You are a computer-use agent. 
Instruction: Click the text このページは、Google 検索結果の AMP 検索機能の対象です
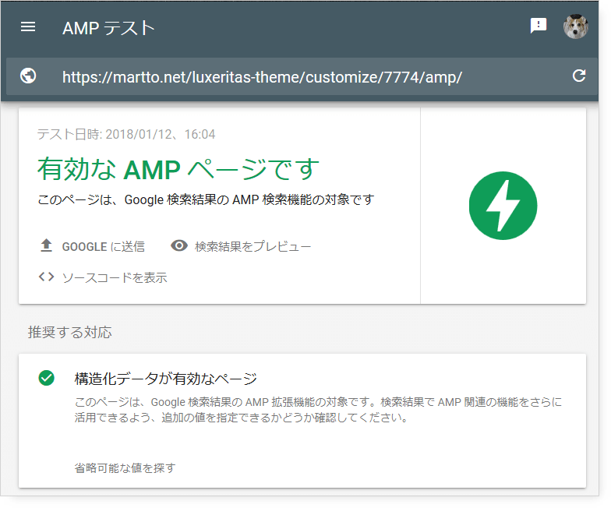pos(206,199)
